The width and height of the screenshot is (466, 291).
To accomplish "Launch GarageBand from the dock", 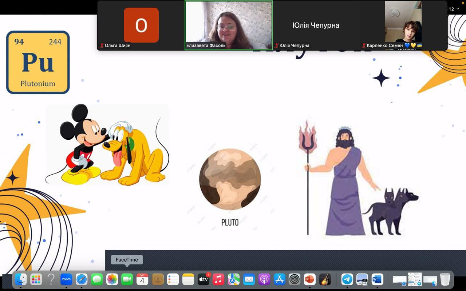I will click(x=325, y=279).
